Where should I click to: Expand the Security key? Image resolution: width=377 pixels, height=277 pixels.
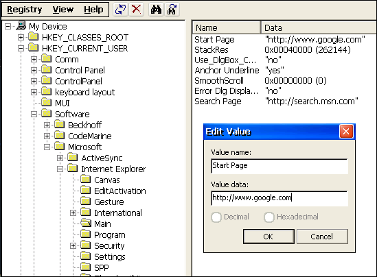73,245
